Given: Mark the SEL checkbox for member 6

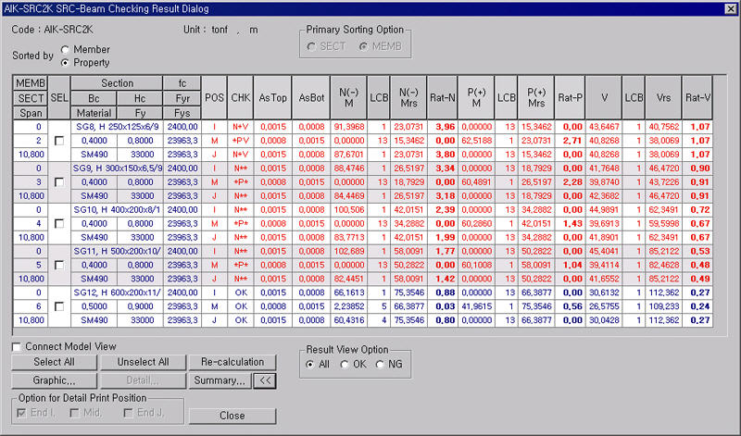Looking at the screenshot, I should [x=59, y=306].
